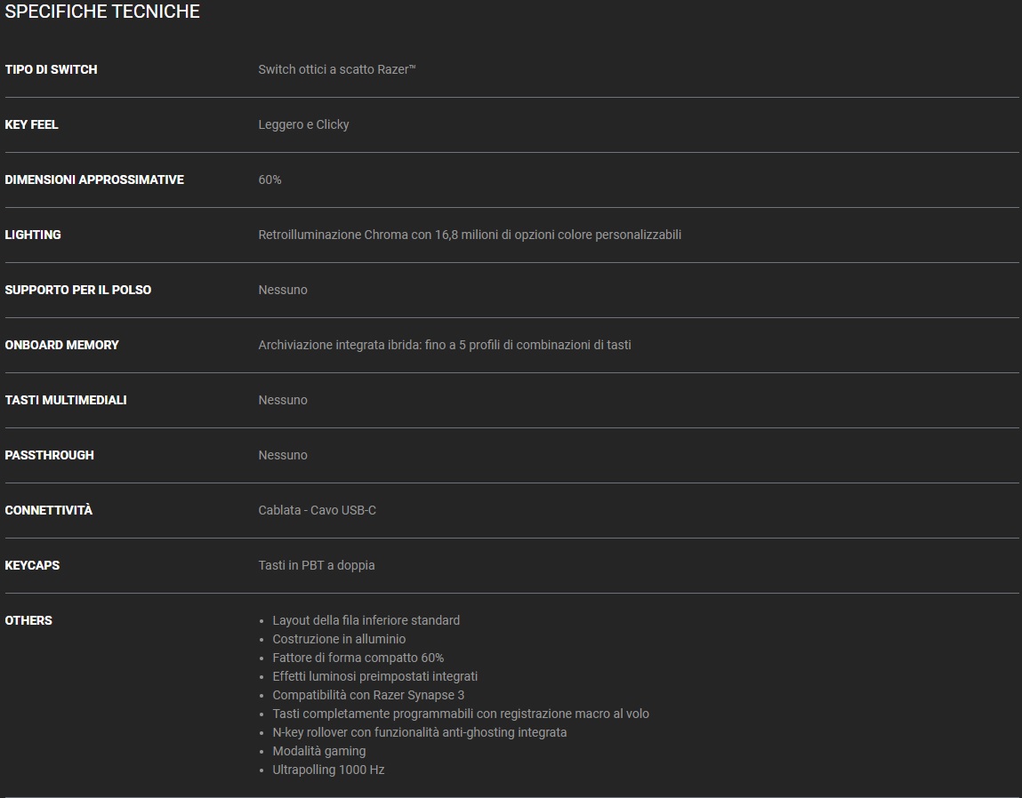Select the TIPO DI SWITCH label
The image size is (1022, 798).
coord(51,69)
